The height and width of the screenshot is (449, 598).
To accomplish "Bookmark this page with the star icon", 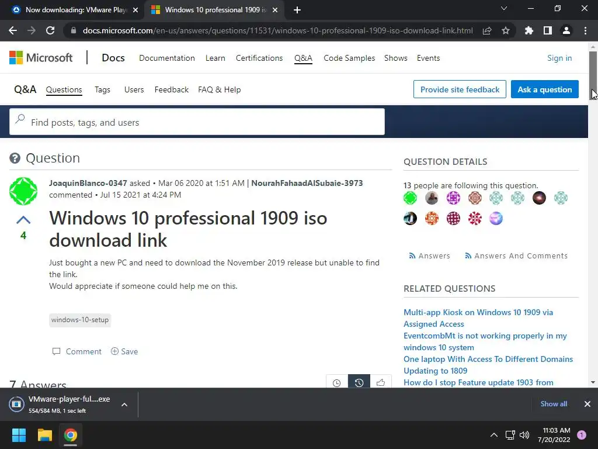I will [x=506, y=30].
